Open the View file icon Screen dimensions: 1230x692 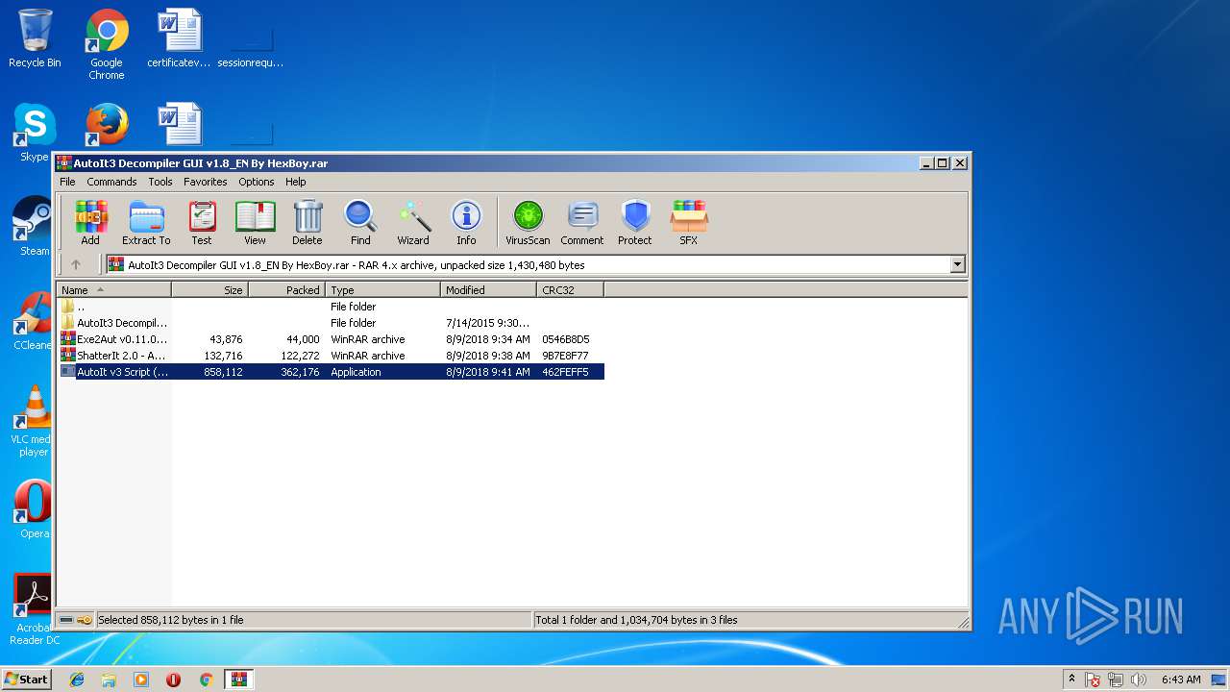255,223
